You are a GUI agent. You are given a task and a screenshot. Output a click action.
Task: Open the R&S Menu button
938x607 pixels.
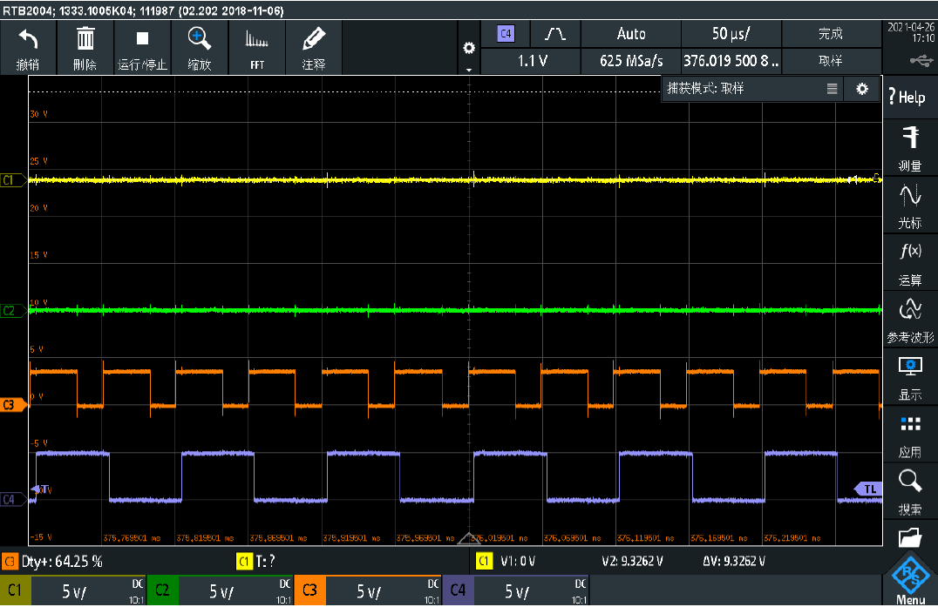coord(910,579)
